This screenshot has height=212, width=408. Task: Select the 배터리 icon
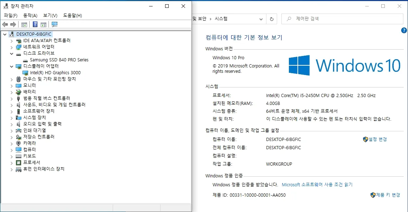click(19, 92)
